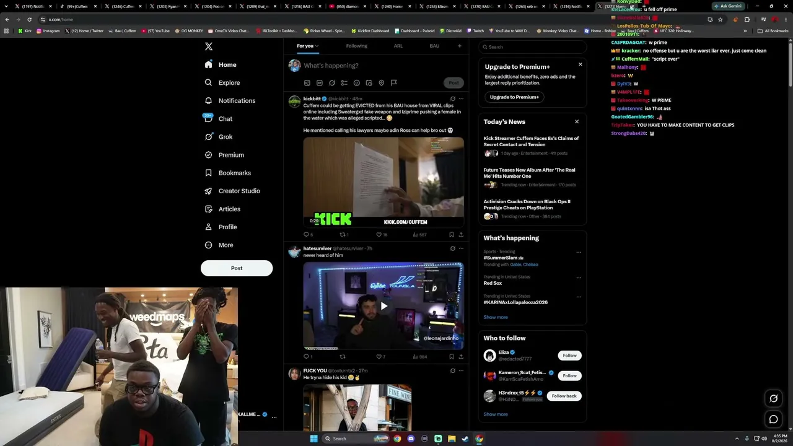Screen dimensions: 793x446
Task: Play the hatesurviver video
Action: [383, 305]
